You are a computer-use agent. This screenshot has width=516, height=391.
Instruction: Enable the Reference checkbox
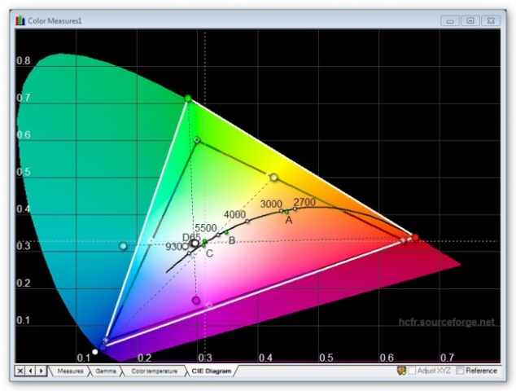coord(461,371)
